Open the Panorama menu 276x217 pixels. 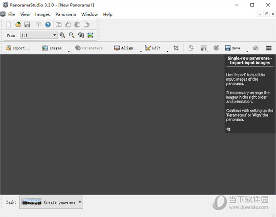pyautogui.click(x=66, y=14)
